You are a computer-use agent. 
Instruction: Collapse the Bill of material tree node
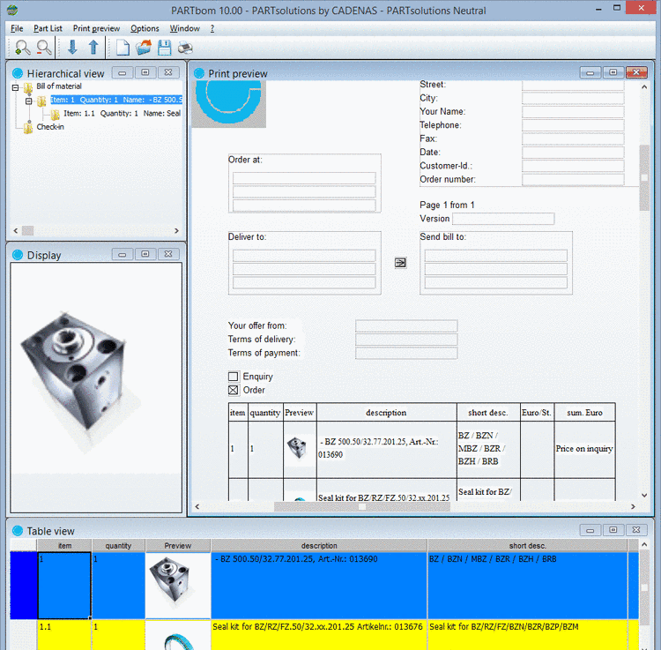[16, 87]
